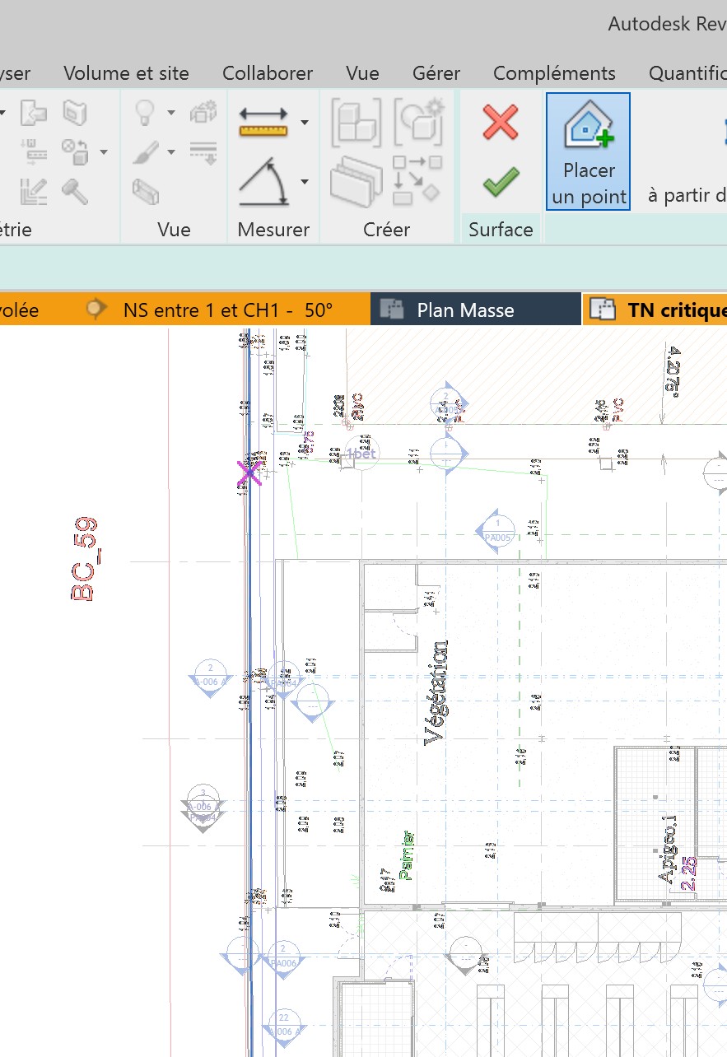Open the dropdown arrow beside the lightbulb

[171, 113]
